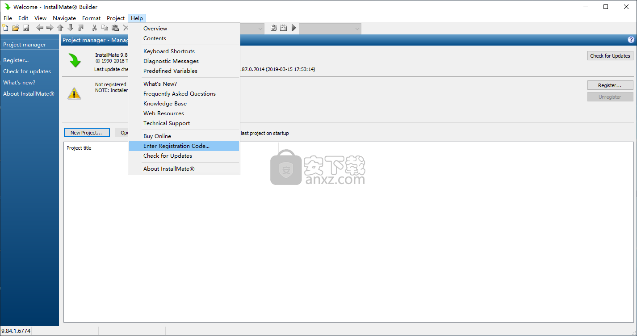This screenshot has height=336, width=637.
Task: Choose Knowledge Base menu item
Action: 184,103
